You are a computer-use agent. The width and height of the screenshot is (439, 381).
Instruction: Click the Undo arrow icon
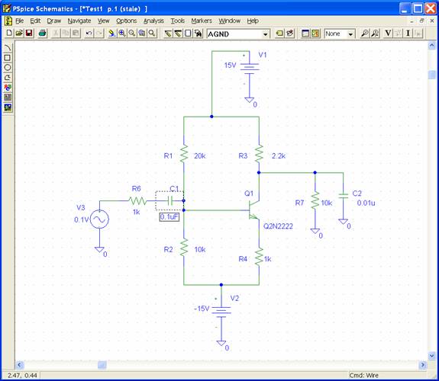point(89,34)
